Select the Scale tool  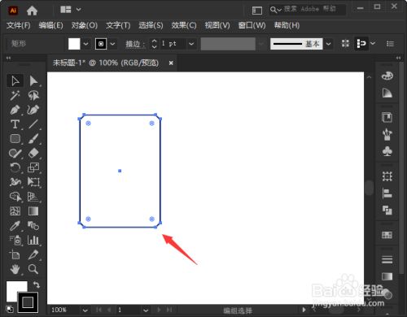[x=33, y=167]
